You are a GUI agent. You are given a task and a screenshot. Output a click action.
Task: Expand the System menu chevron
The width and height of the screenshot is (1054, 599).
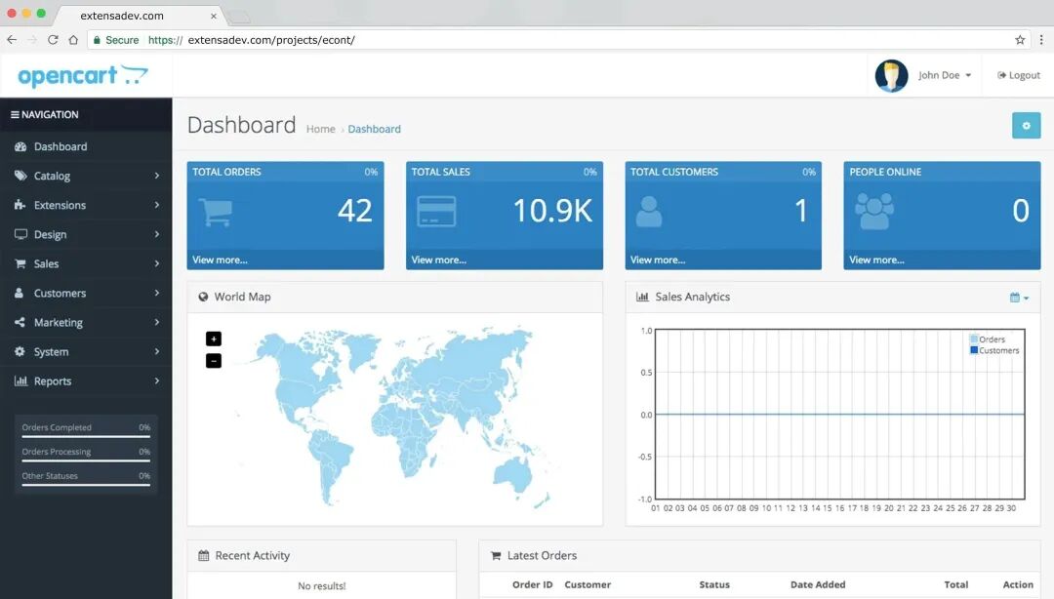coord(156,351)
